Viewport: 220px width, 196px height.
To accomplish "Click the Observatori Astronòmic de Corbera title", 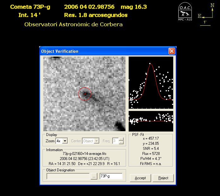I will coord(73,24).
